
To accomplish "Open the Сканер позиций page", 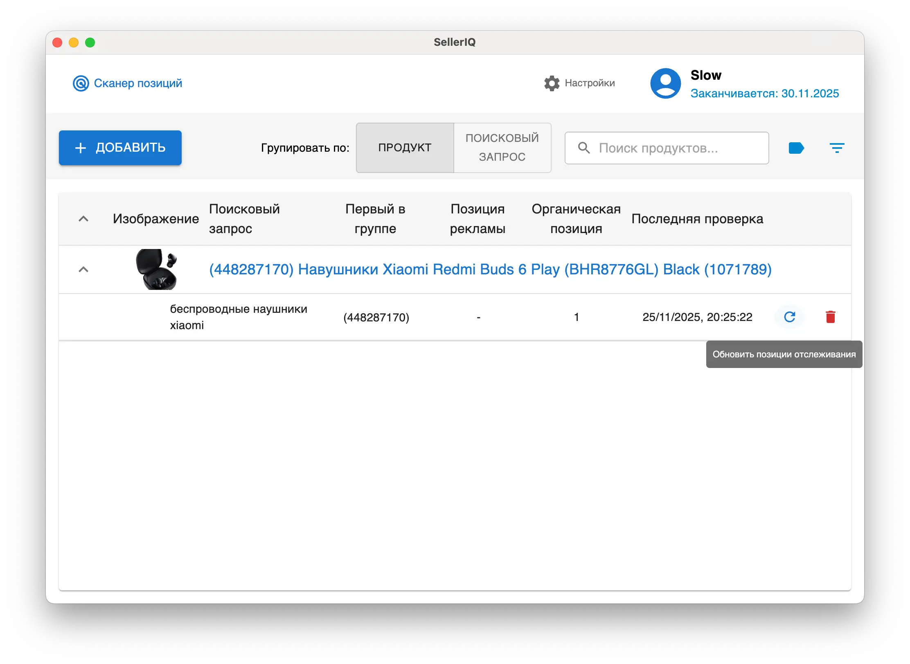I will [127, 83].
